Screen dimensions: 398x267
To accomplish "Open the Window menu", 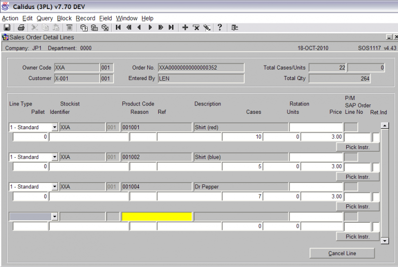I will point(127,18).
